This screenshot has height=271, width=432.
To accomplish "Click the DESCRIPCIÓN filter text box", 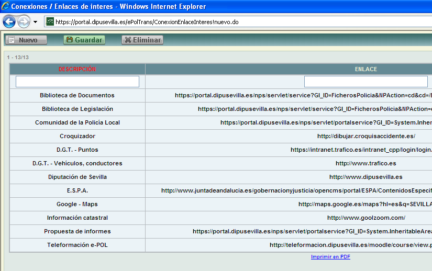I will (77, 82).
